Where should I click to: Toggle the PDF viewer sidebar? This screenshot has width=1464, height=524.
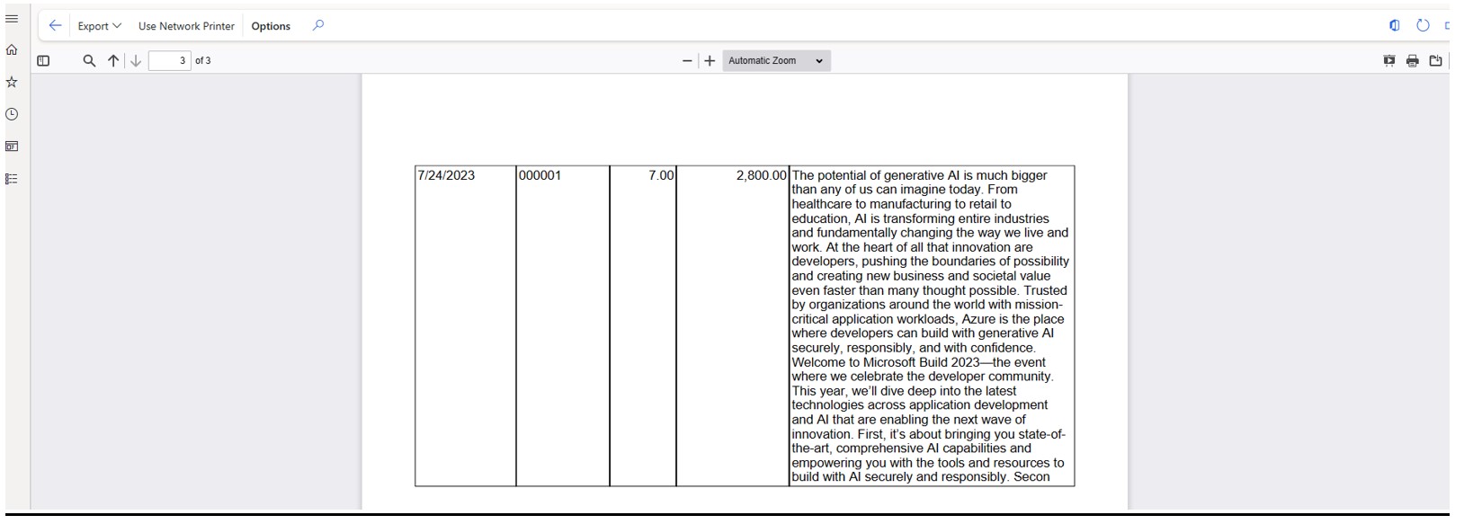pyautogui.click(x=43, y=61)
